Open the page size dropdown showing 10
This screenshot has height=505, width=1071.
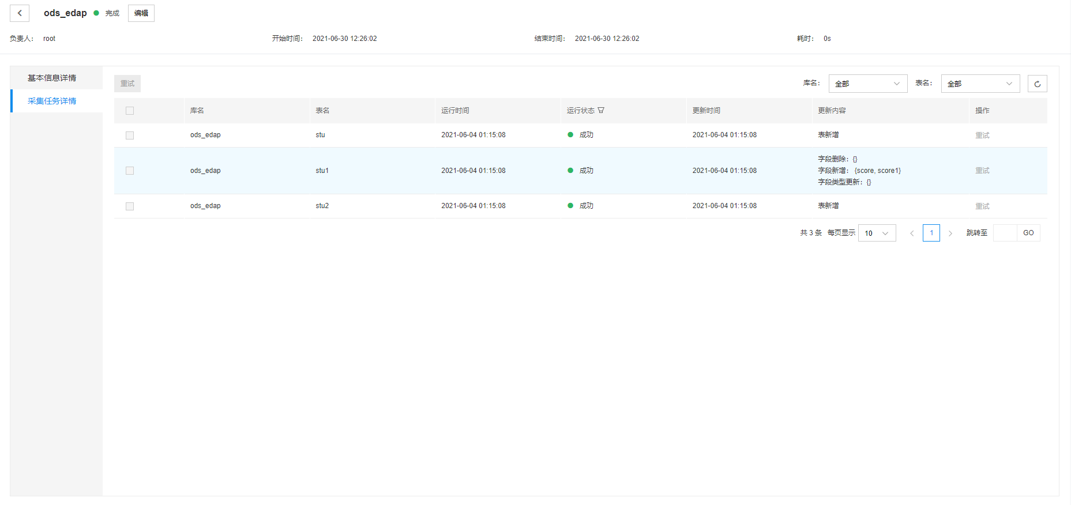pyautogui.click(x=877, y=233)
